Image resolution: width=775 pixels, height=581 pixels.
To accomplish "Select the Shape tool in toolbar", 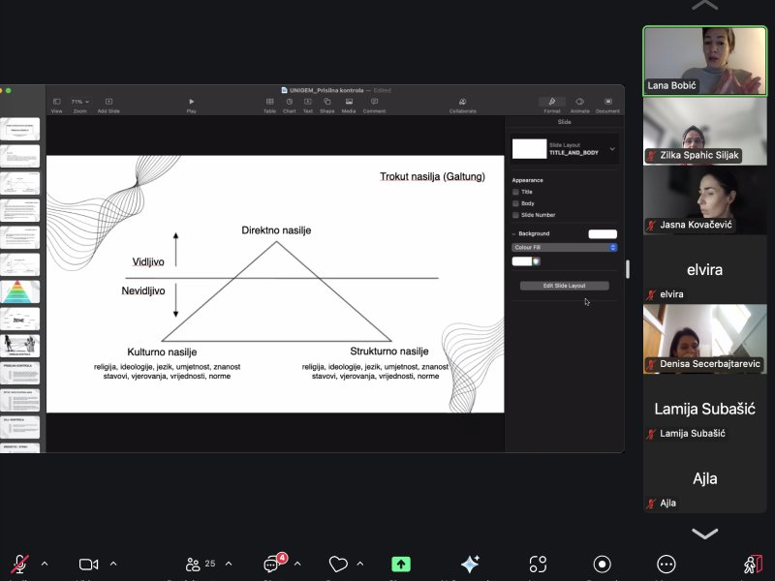I will (326, 102).
